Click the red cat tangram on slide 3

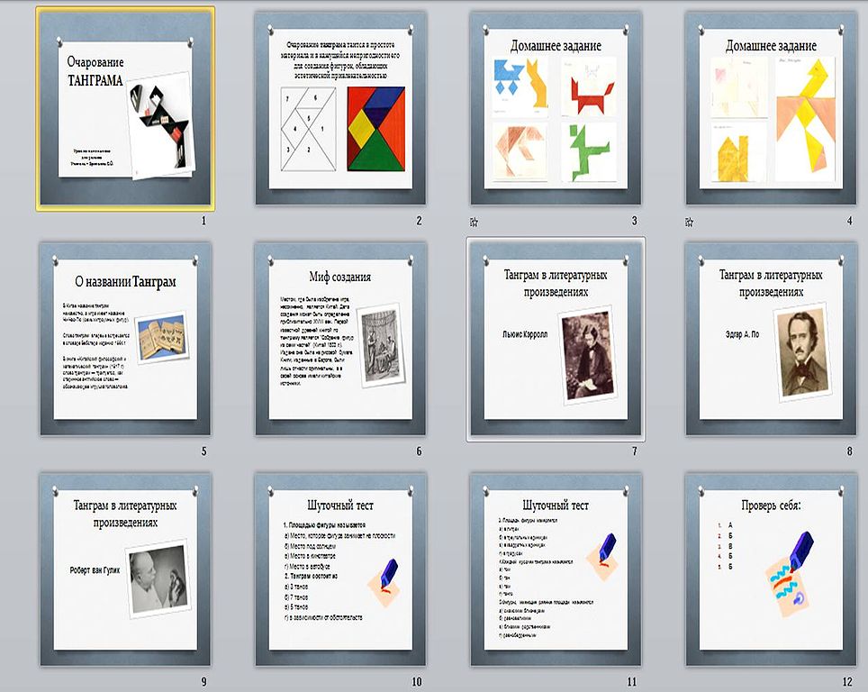click(x=590, y=88)
